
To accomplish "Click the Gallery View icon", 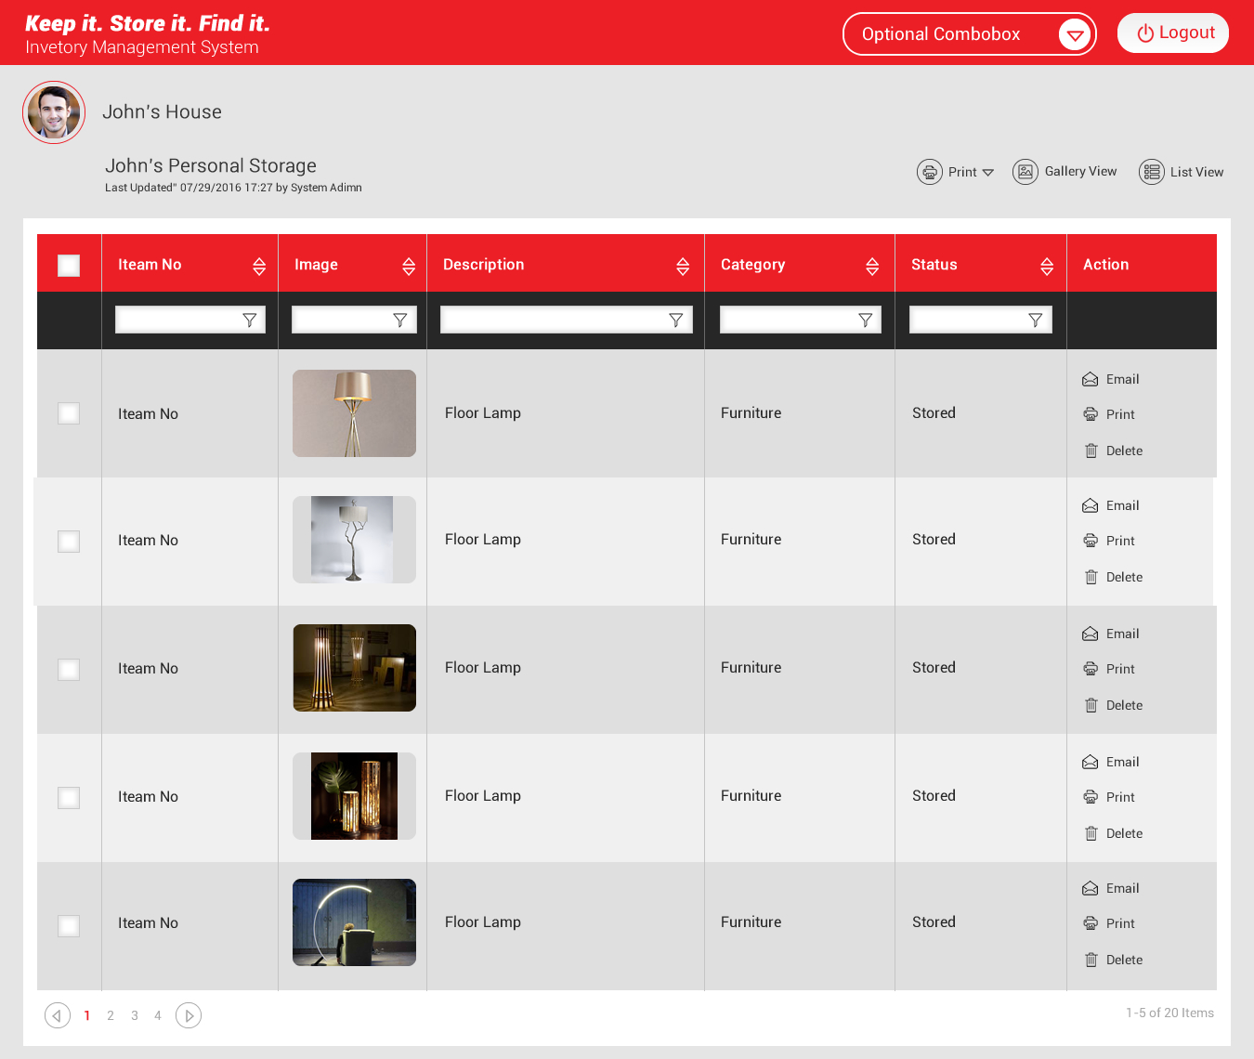I will pos(1025,172).
